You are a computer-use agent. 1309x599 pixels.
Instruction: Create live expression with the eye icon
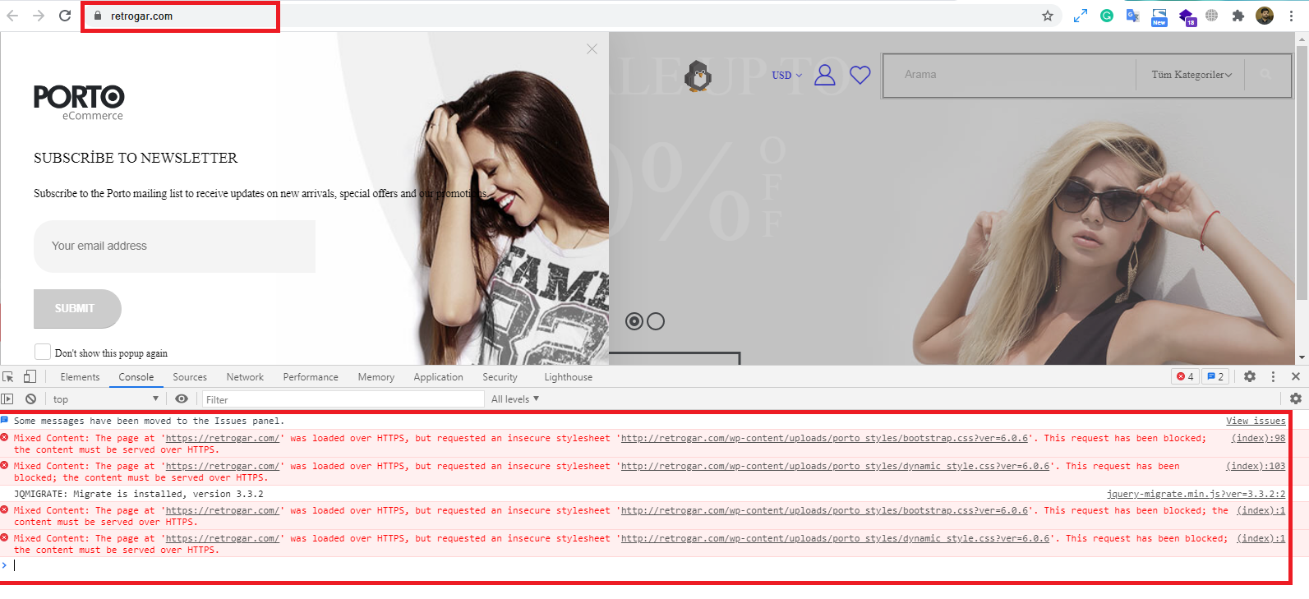point(182,399)
